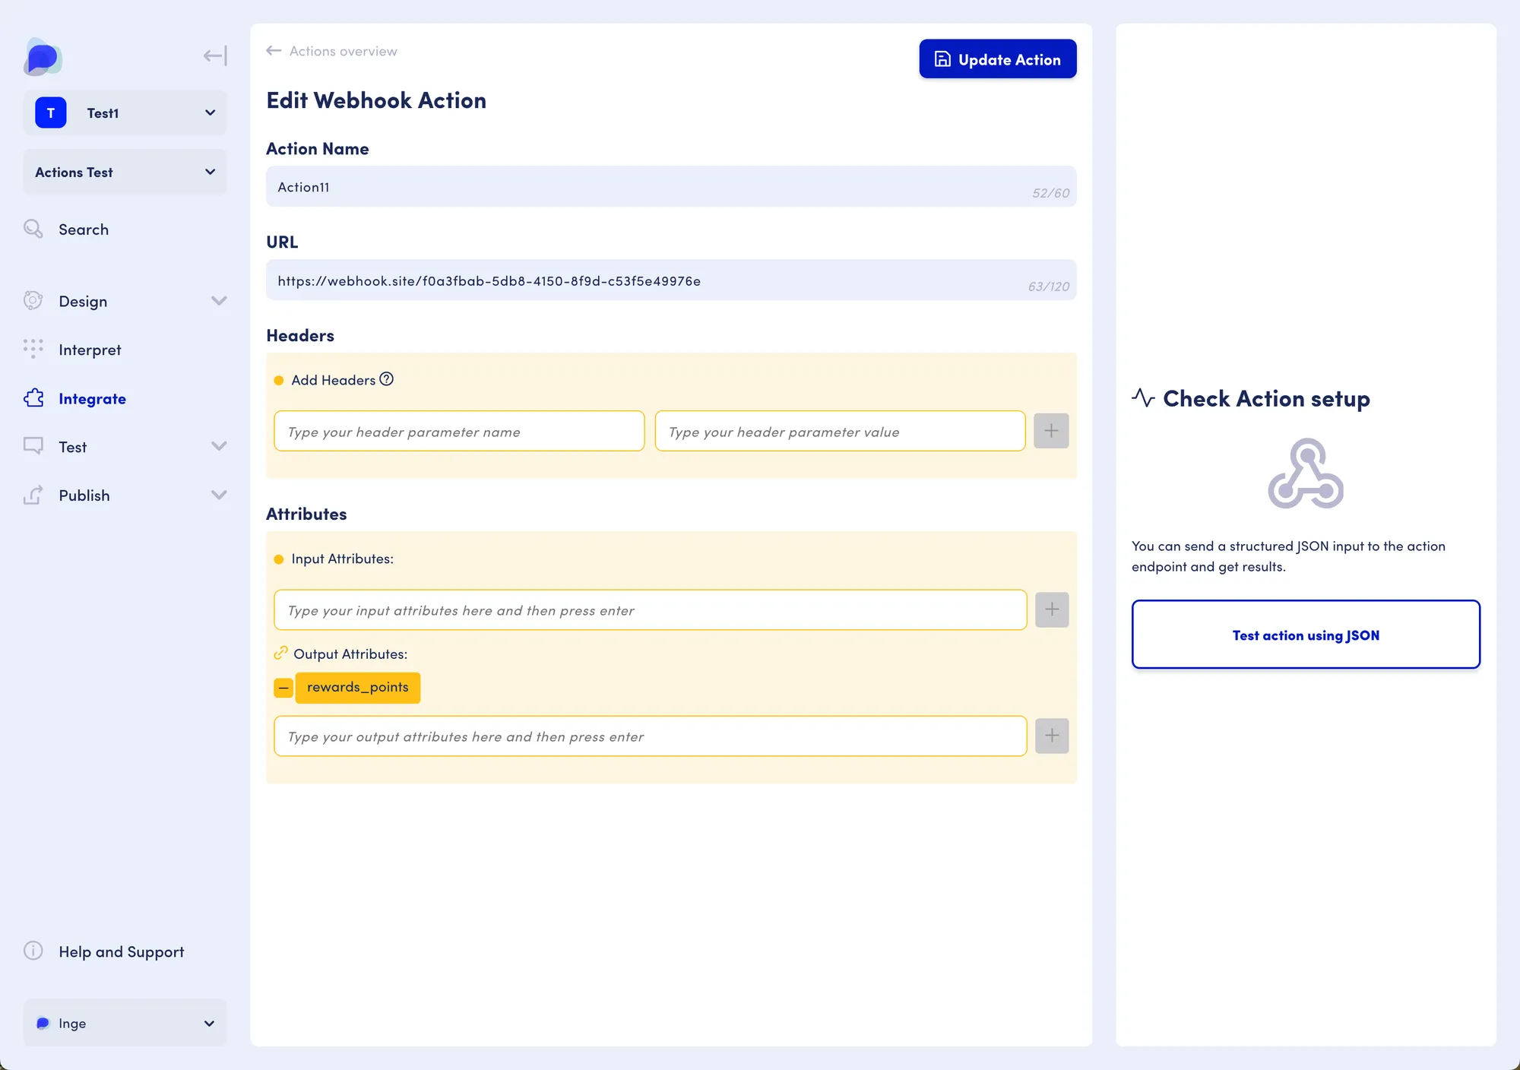This screenshot has height=1070, width=1520.
Task: Select the Integrate section
Action: click(92, 398)
